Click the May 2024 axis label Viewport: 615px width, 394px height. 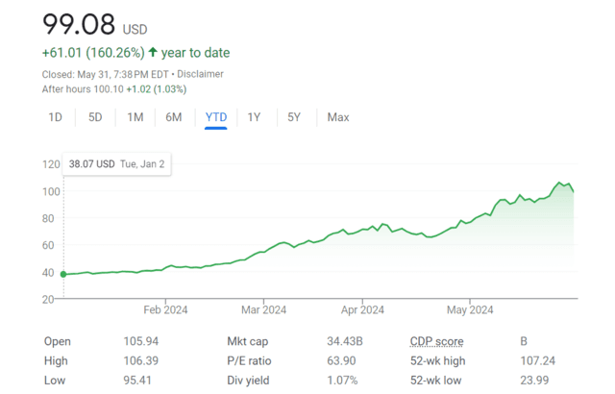[x=468, y=309]
